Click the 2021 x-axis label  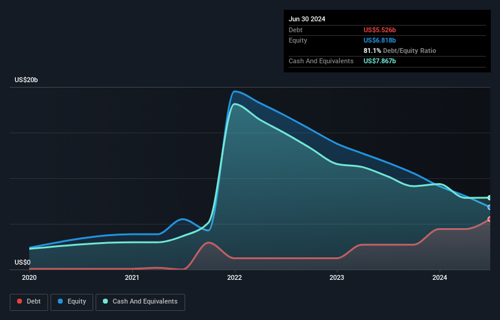tap(132, 277)
